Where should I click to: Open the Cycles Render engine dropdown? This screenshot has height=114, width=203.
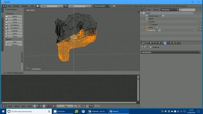(x=102, y=6)
